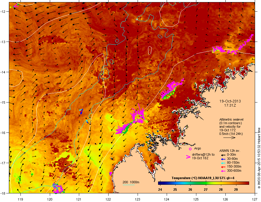This screenshot has height=202, width=261.
Task: Click the '(0.1m contours)' text
Action: point(230,123)
